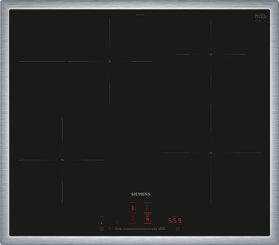Tap the childproof lock icon beside power
This screenshot has height=245, width=279.
pyautogui.click(x=109, y=229)
